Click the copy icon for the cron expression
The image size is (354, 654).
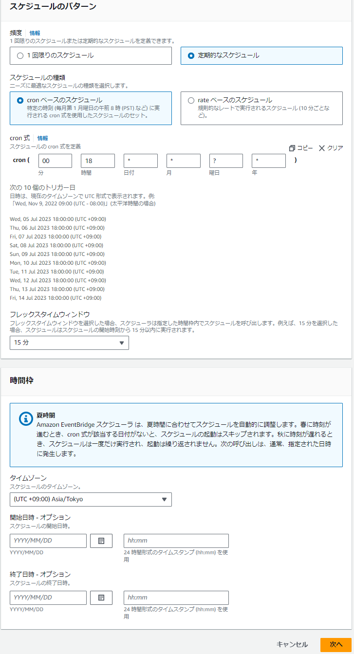[x=292, y=148]
